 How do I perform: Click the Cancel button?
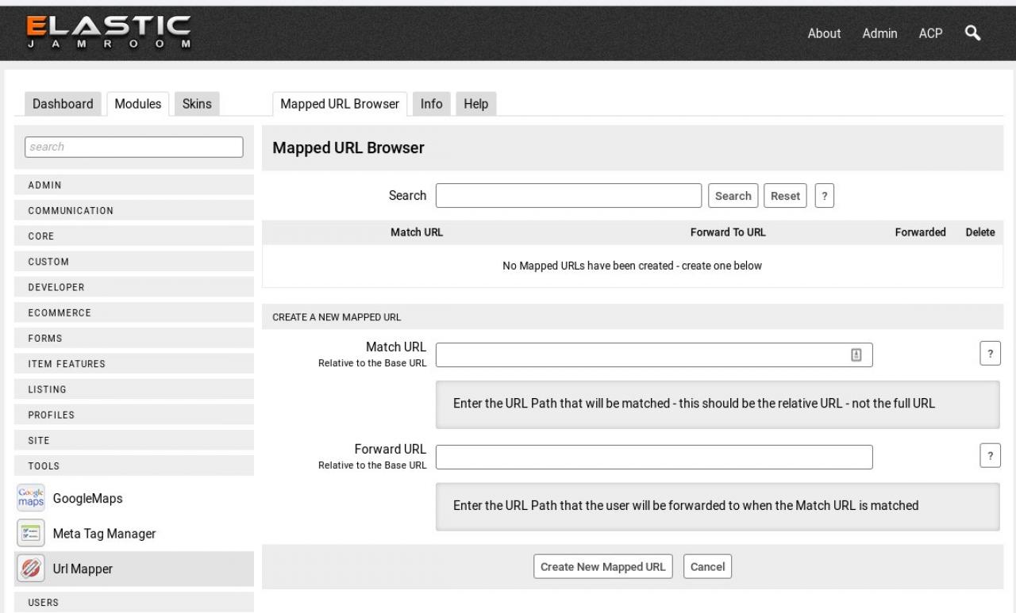(707, 567)
